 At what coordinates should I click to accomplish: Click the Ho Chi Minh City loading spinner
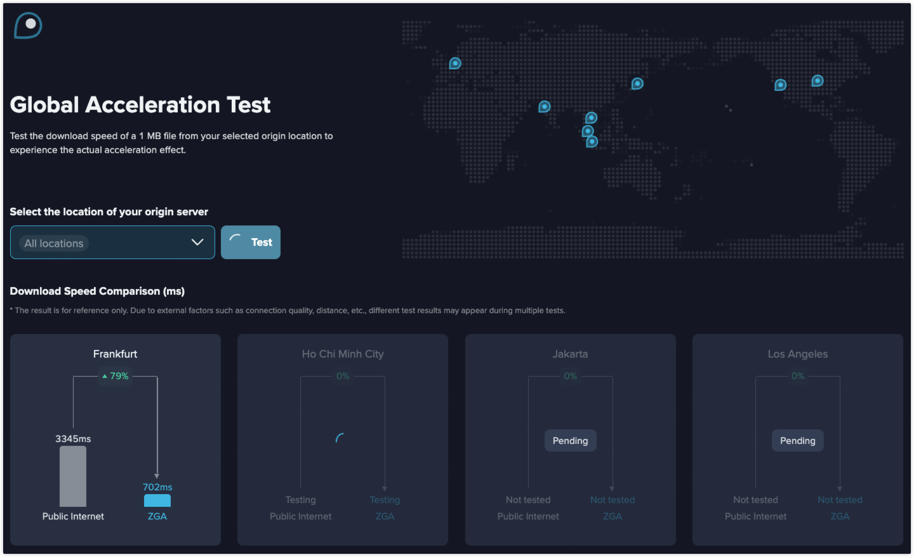point(341,438)
